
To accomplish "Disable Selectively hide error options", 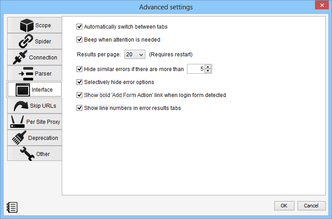I will click(79, 82).
